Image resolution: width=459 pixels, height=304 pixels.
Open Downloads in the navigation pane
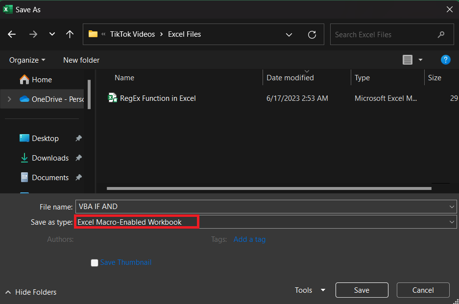tap(45, 158)
